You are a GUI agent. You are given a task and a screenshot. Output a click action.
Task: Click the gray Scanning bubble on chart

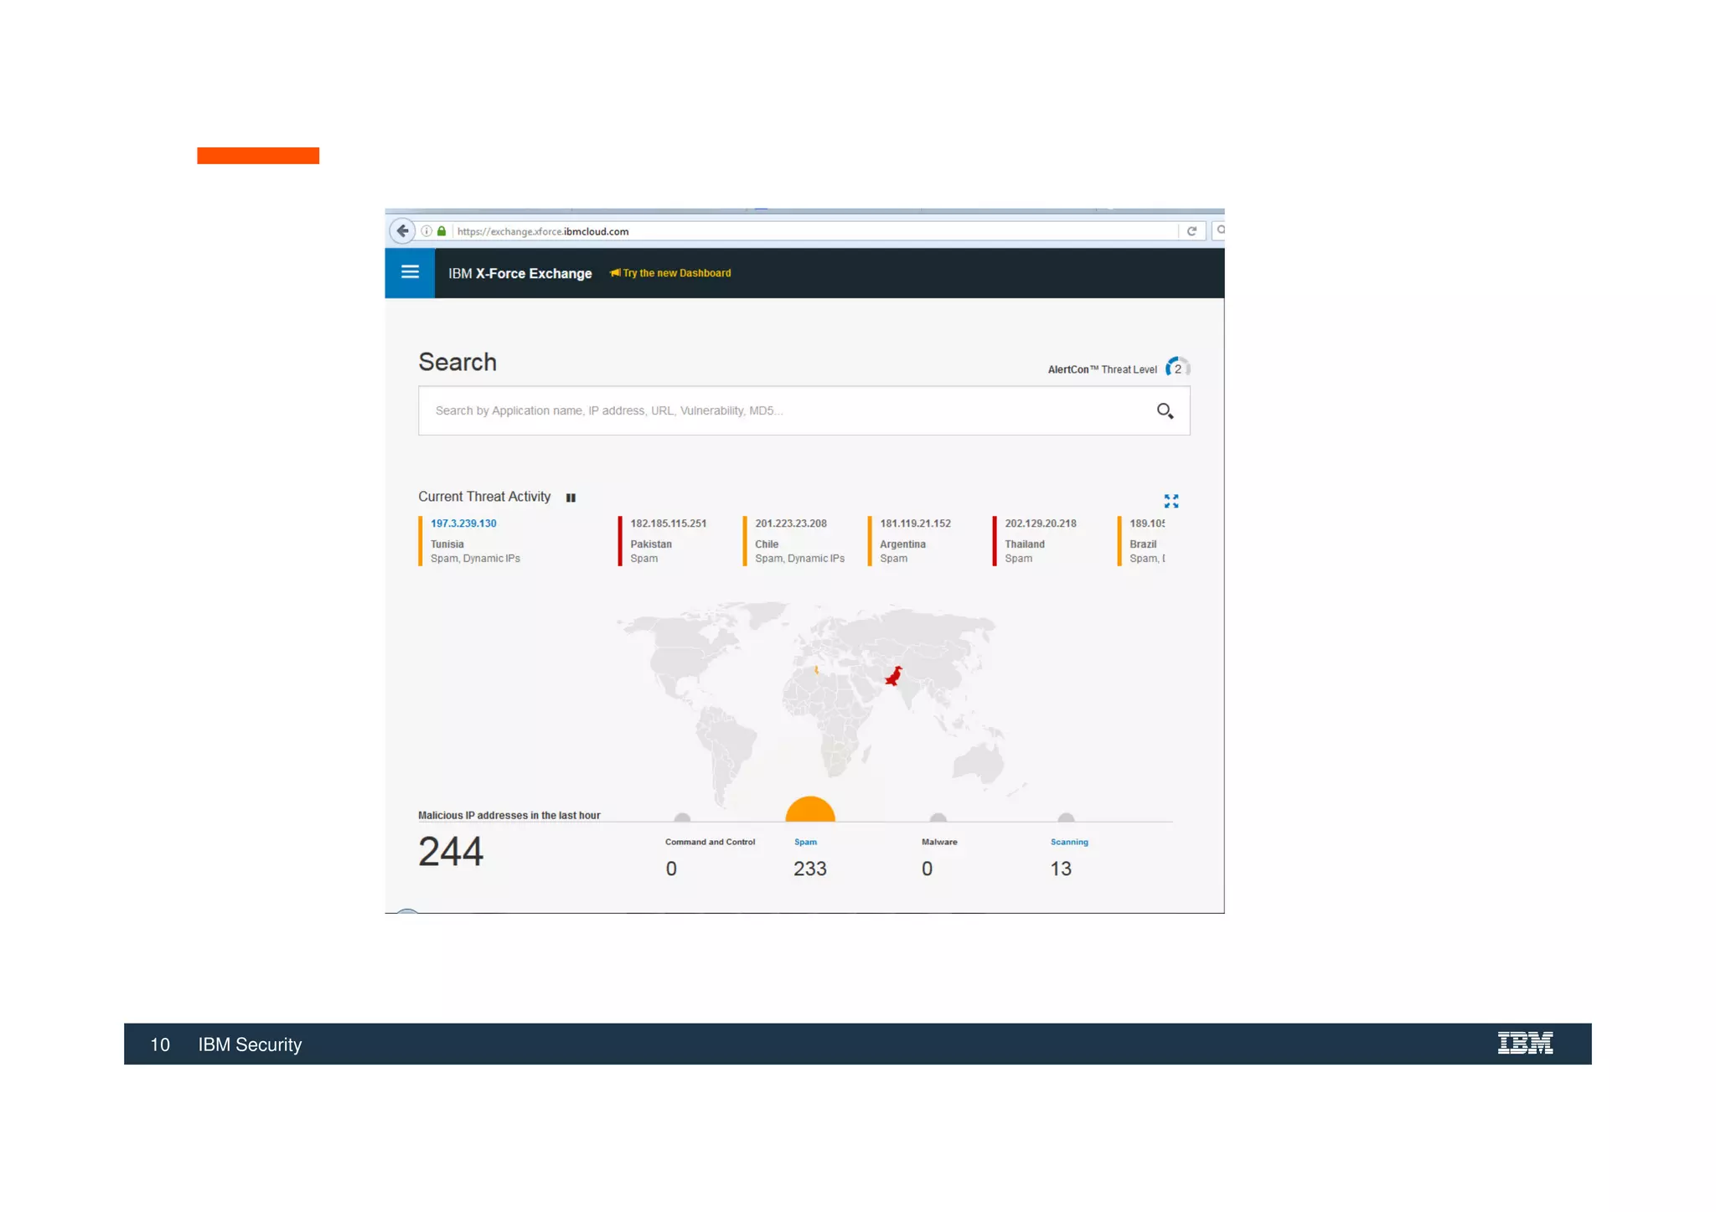(1066, 817)
